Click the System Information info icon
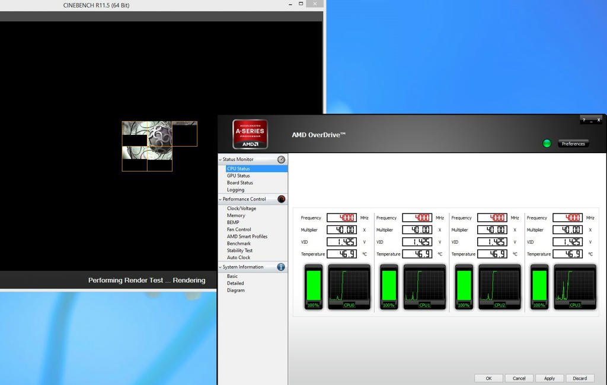Viewport: 607px width, 385px height. [x=281, y=267]
